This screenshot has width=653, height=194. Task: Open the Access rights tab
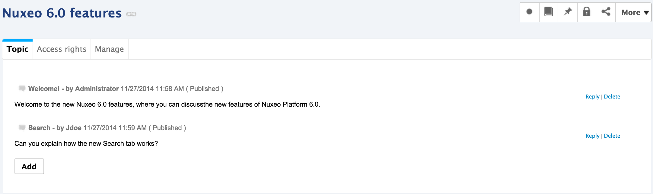coord(62,49)
